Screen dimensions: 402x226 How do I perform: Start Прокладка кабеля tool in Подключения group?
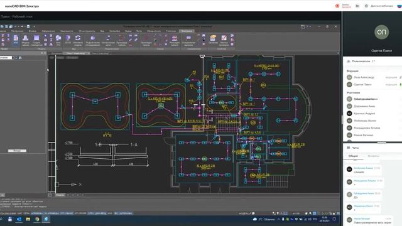pos(122,40)
